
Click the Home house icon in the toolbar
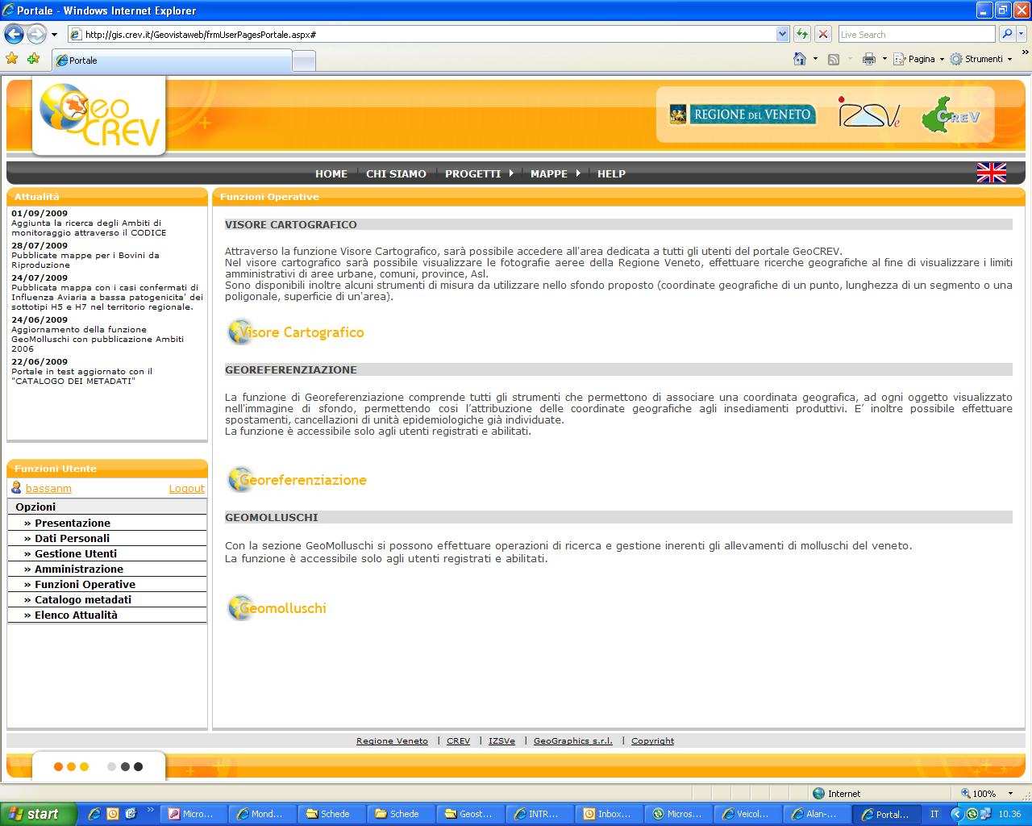coord(800,59)
